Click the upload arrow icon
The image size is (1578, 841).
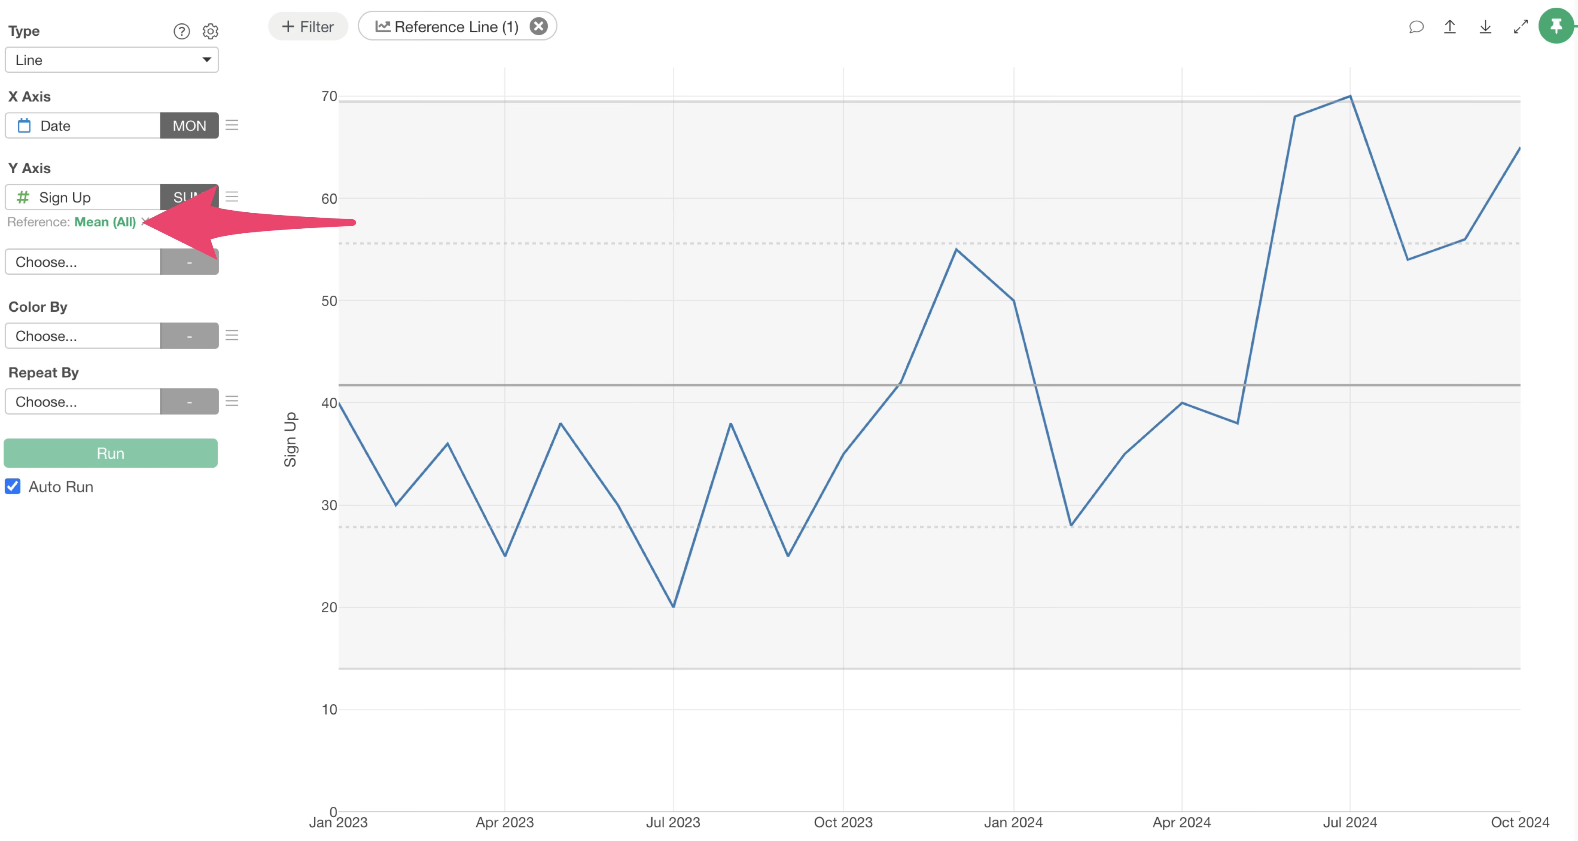(1449, 27)
